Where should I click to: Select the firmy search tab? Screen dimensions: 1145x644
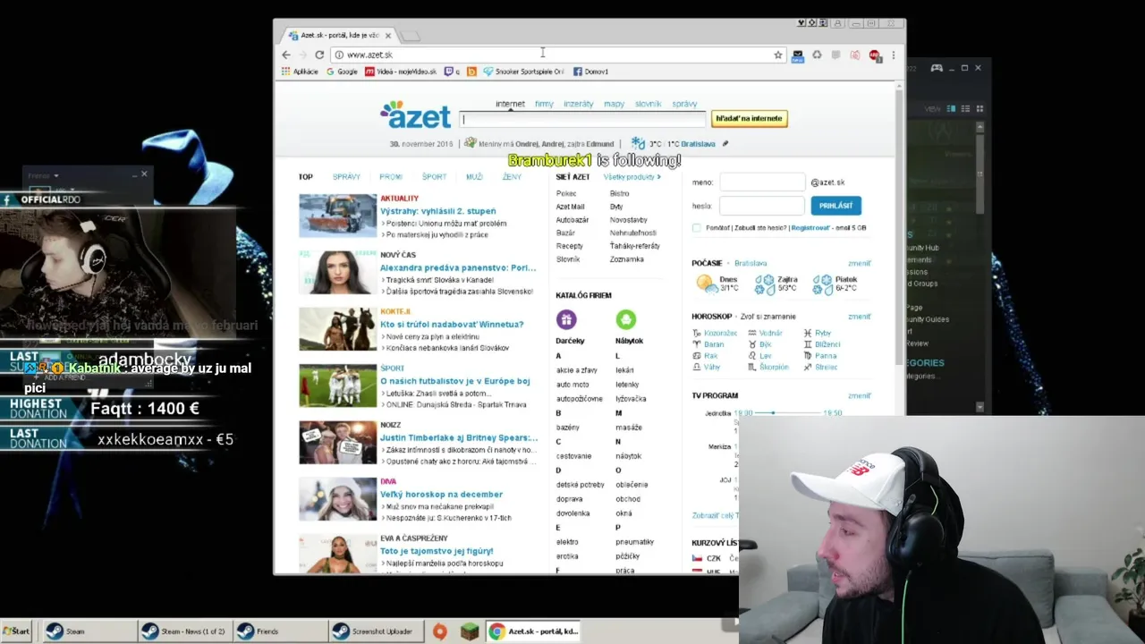(544, 104)
